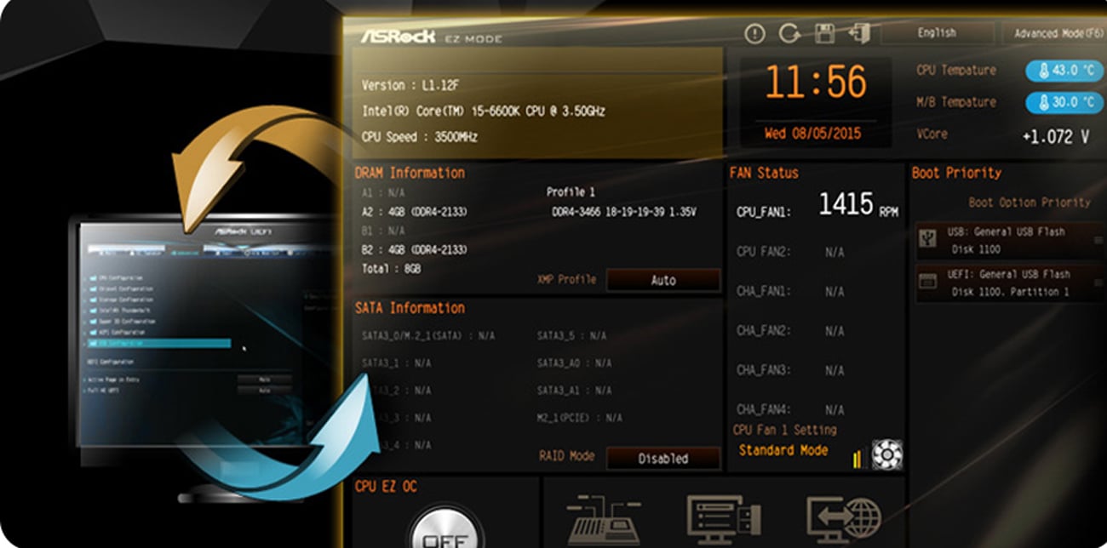Image resolution: width=1107 pixels, height=548 pixels.
Task: Click the FAN Status heading
Action: pyautogui.click(x=764, y=173)
